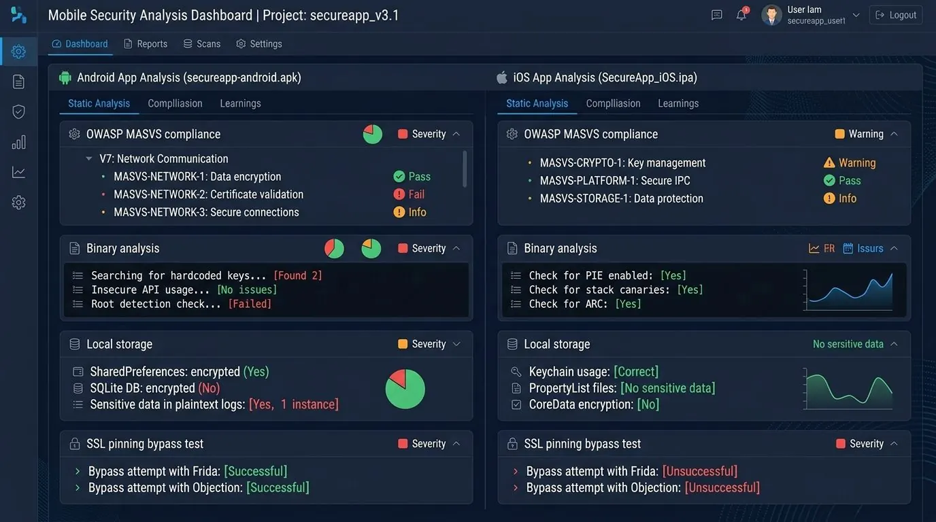Click the SQLite DB database icon

pos(78,388)
